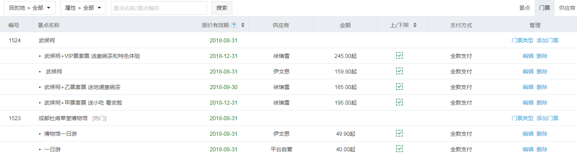Viewport: 577px width, 156px height.
Task: Toggle shelf status for 武侯祠+VIP票套票
Action: click(399, 56)
